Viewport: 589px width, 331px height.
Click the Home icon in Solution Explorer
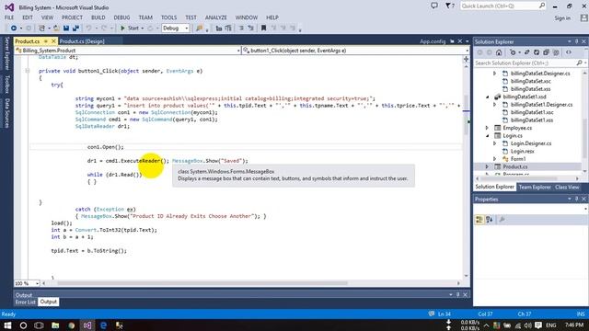[499, 52]
